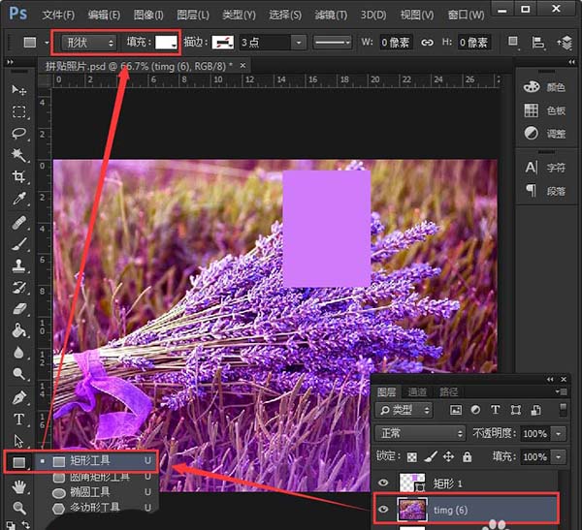Toggle lock all on the layer
The height and width of the screenshot is (530, 582).
(x=468, y=456)
